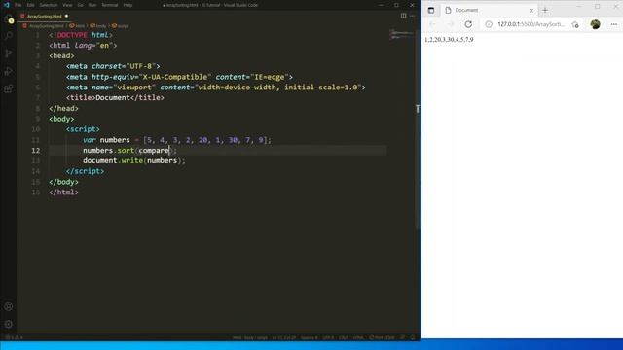Open the Explorer view in activity bar
This screenshot has height=350, width=623.
(x=9, y=19)
